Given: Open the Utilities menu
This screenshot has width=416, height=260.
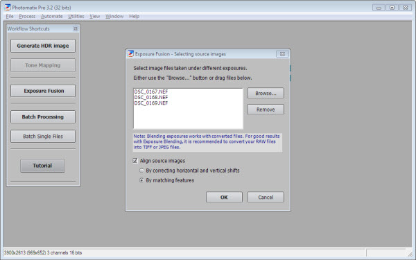Looking at the screenshot, I should click(76, 16).
